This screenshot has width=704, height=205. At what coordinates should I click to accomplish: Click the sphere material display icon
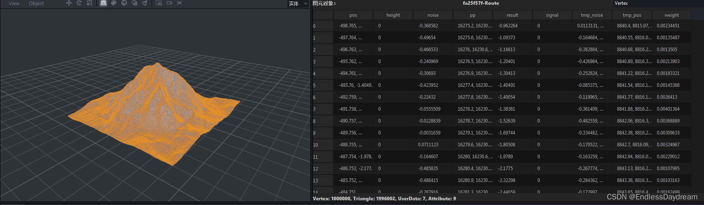pos(124,3)
